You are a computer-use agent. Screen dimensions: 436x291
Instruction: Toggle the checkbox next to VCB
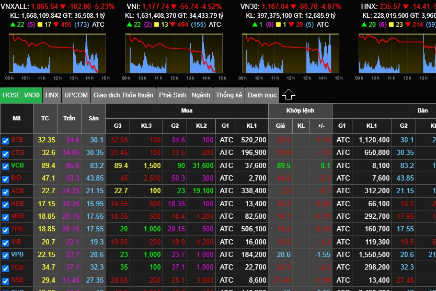[x=5, y=166]
